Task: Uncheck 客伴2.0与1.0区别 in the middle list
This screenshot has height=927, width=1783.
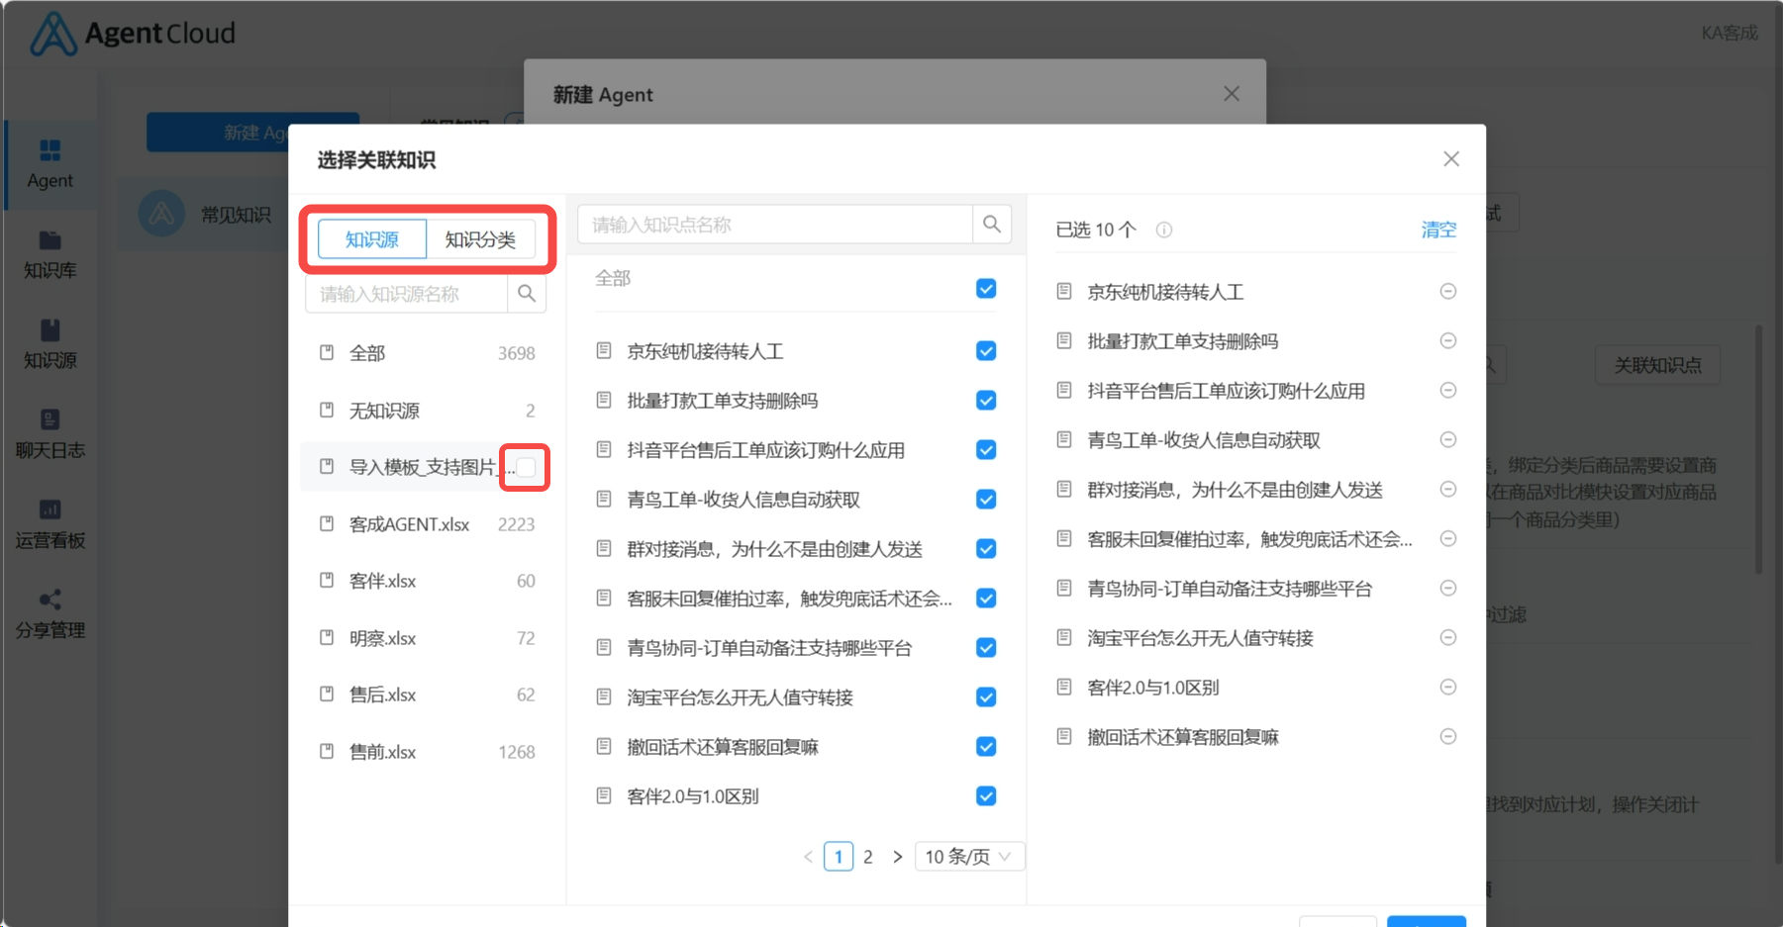Action: (x=986, y=796)
